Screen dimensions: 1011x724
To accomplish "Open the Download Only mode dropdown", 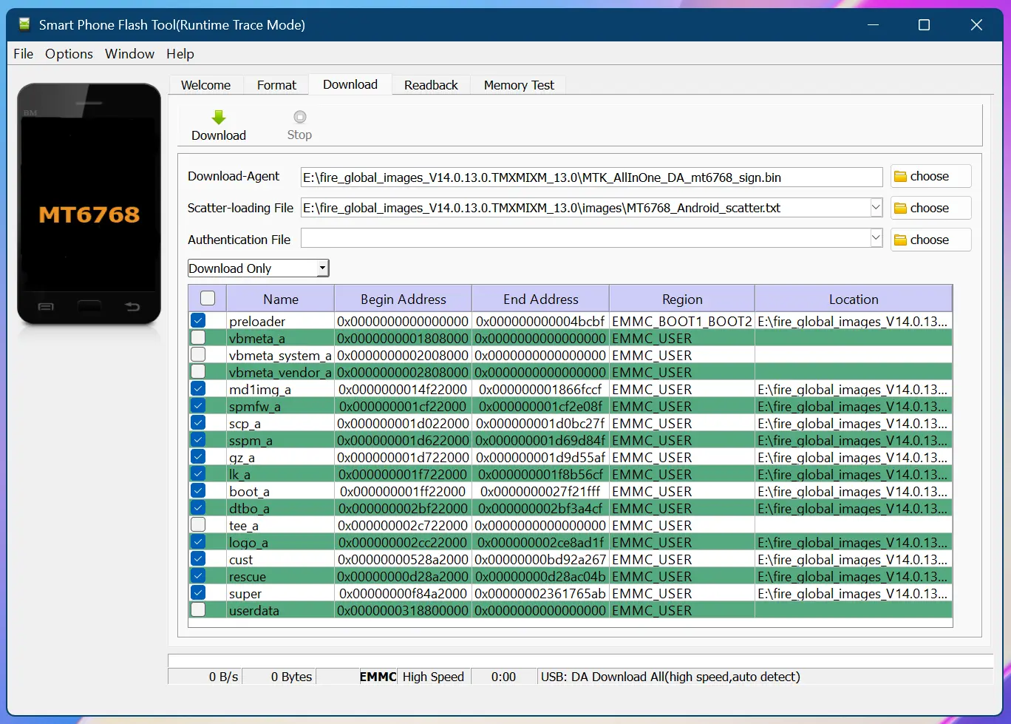I will tap(258, 268).
